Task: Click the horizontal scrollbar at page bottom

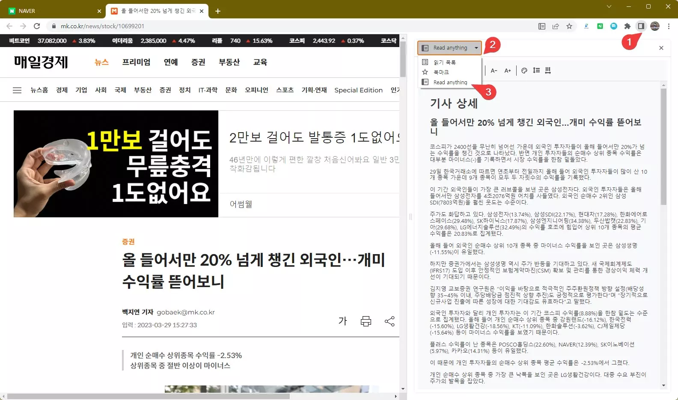Action: (x=149, y=397)
